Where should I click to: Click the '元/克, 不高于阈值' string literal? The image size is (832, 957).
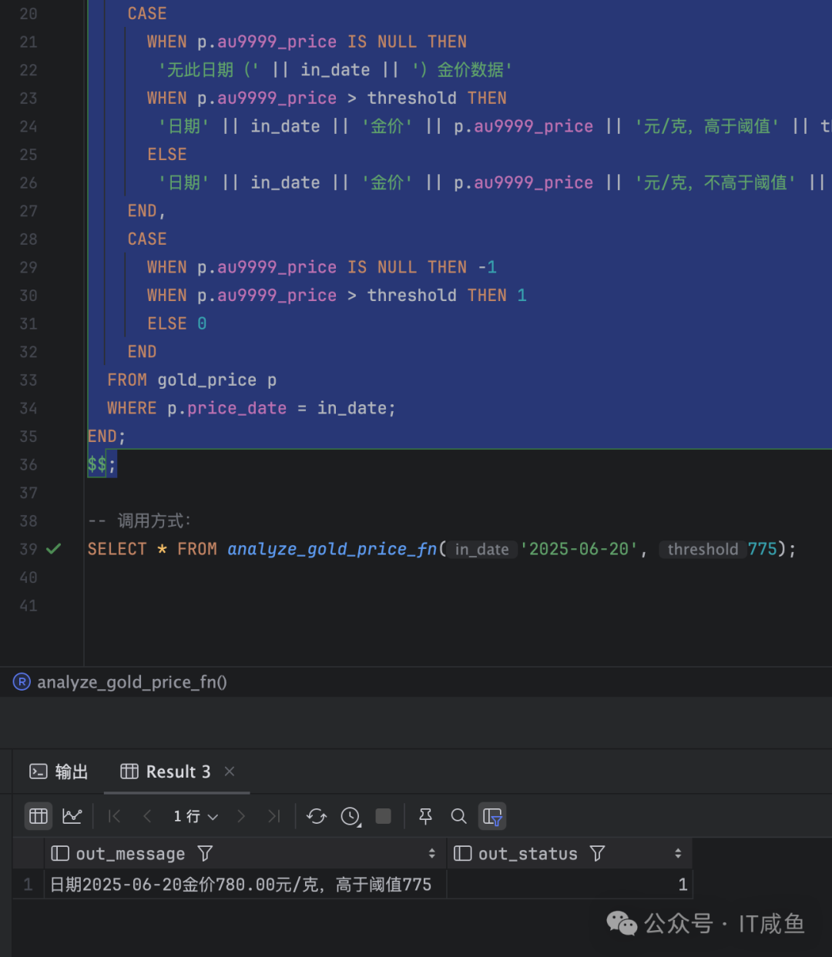[x=716, y=182]
